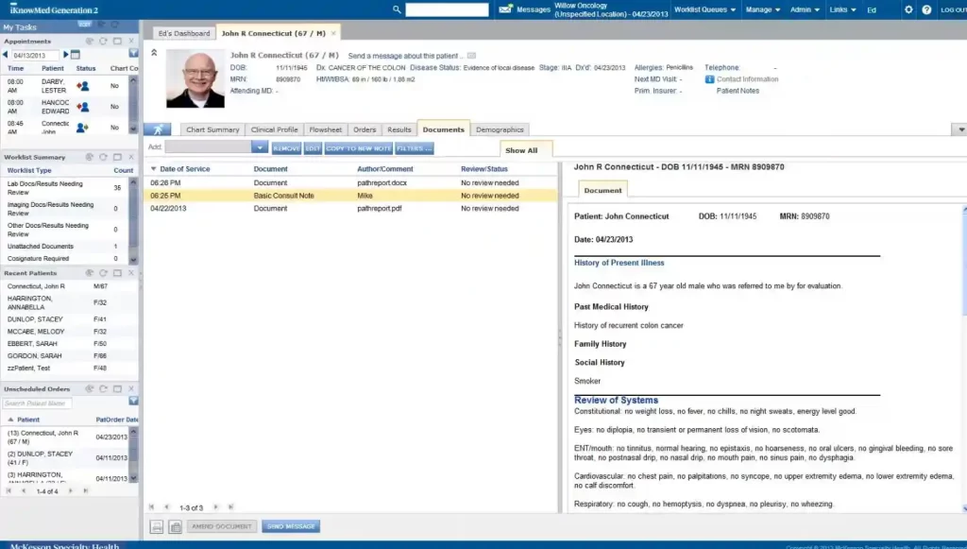Viewport: 967px width, 549px height.
Task: Switch to the Ed's Dashboard tab
Action: pos(182,31)
